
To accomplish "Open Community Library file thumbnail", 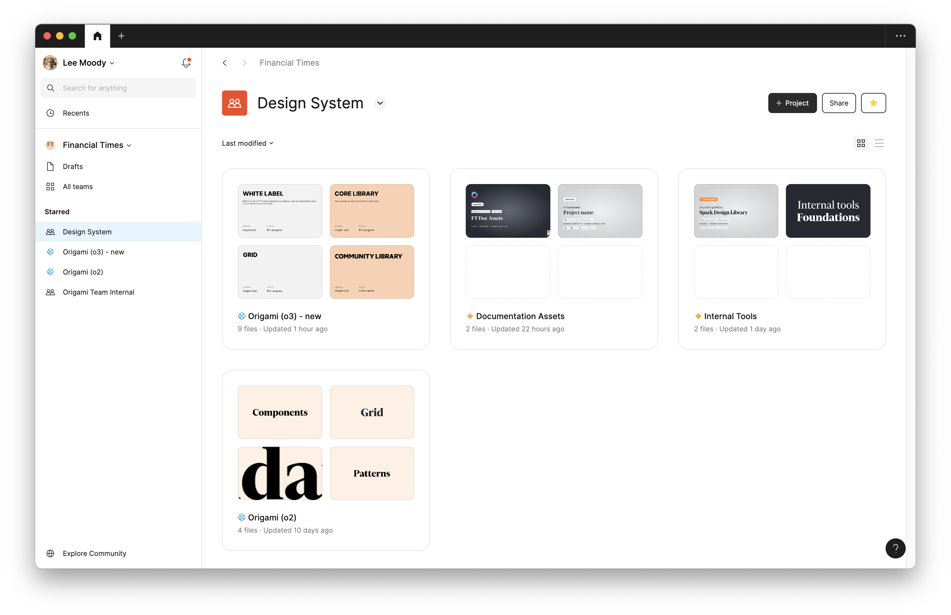I will click(x=372, y=272).
